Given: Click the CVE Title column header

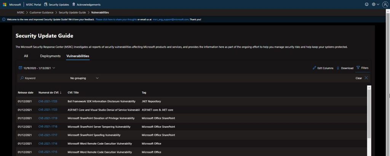Looking at the screenshot, I should [73, 92].
